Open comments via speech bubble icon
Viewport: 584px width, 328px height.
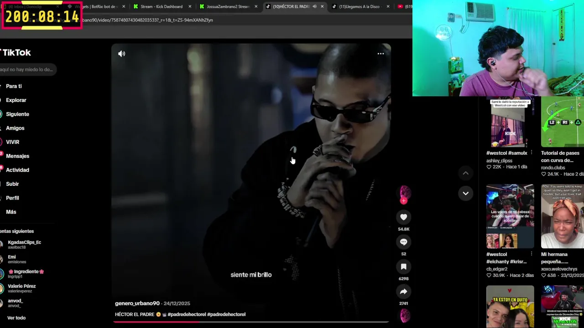point(403,242)
